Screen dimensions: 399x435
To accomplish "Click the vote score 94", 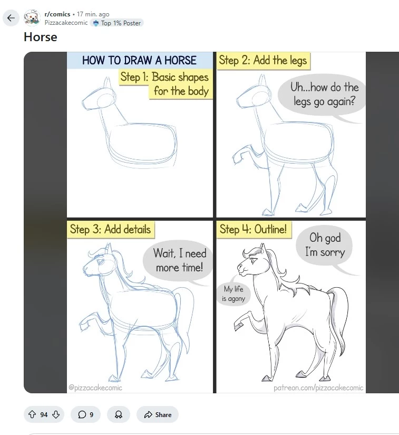I will pyautogui.click(x=44, y=414).
